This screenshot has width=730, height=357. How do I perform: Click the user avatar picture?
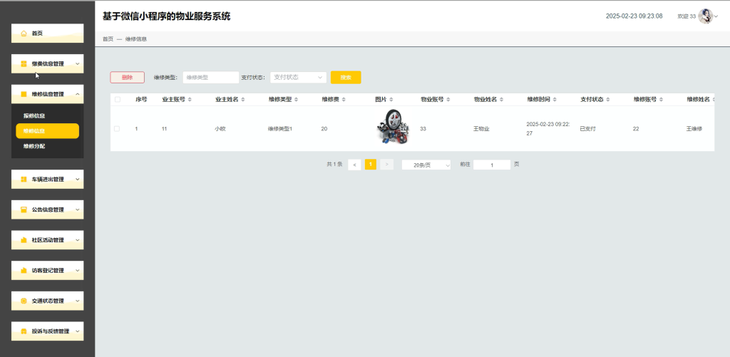(705, 16)
